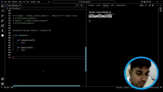
Task: Run the Python file with play button
Action: [x=77, y=5]
